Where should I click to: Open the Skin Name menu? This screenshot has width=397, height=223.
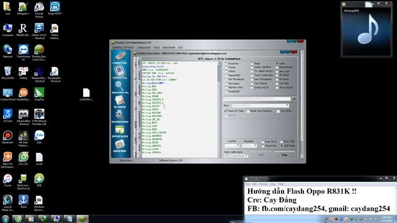click(x=169, y=48)
